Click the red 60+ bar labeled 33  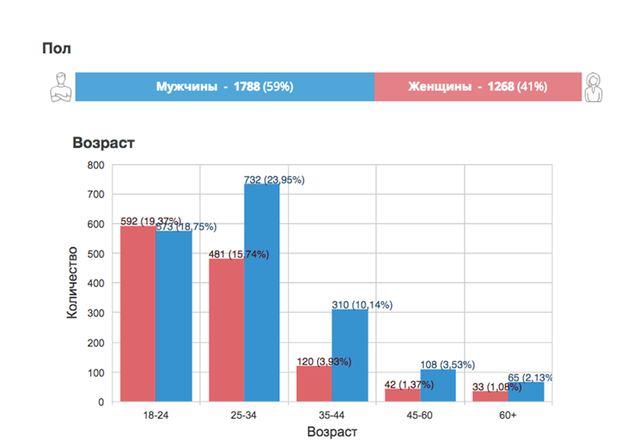(x=491, y=396)
